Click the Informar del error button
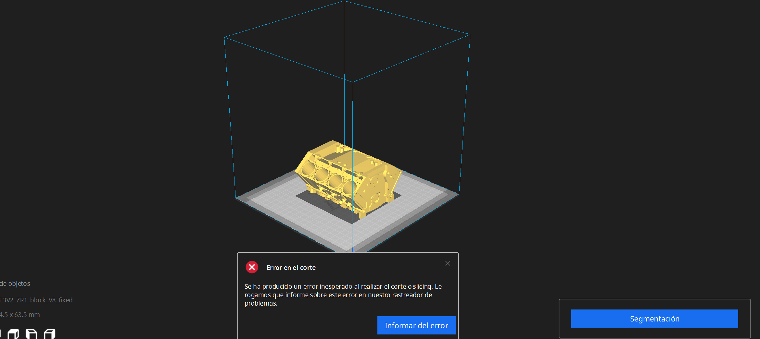This screenshot has width=760, height=339. pyautogui.click(x=416, y=325)
